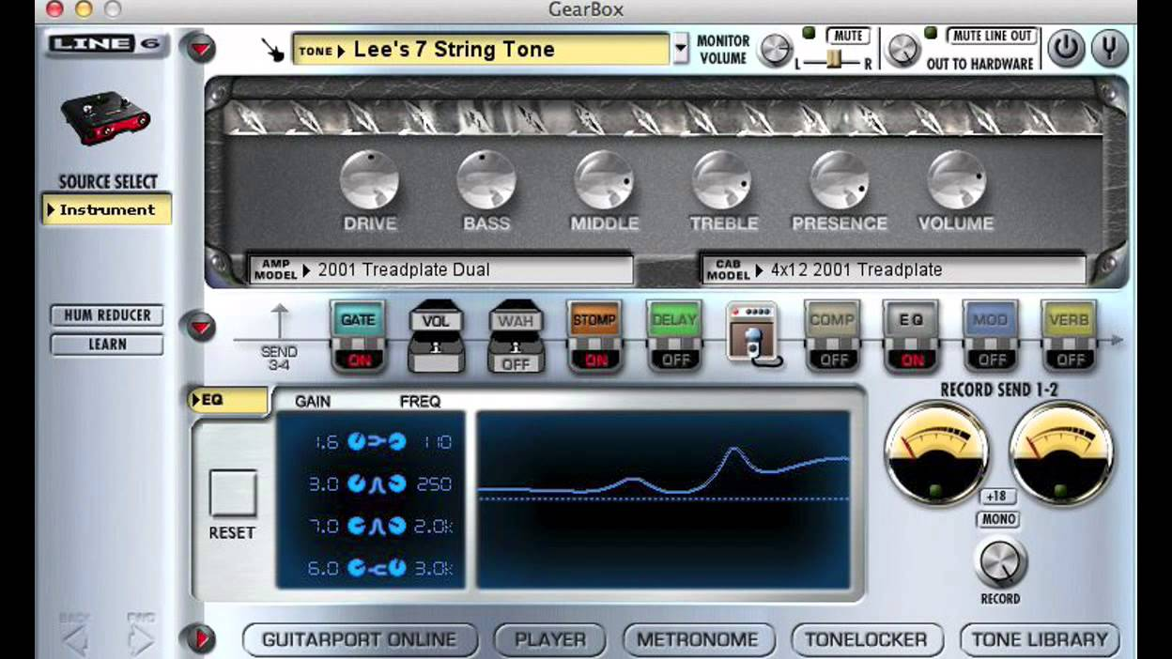Toggle WAH OFF switch
The width and height of the screenshot is (1172, 659).
pyautogui.click(x=515, y=364)
